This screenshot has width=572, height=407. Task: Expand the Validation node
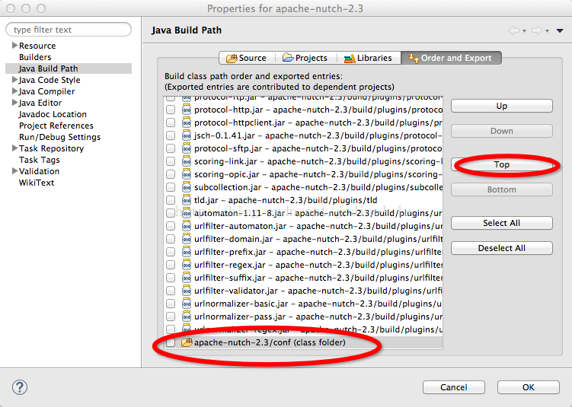tap(14, 170)
